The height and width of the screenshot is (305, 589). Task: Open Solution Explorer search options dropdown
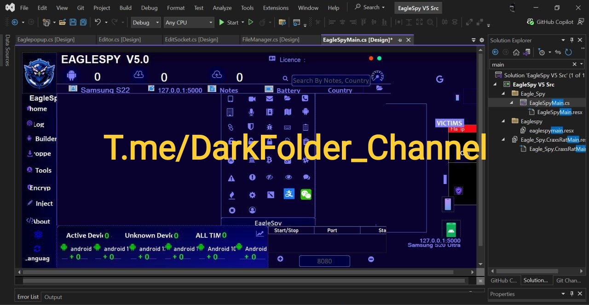pos(582,64)
